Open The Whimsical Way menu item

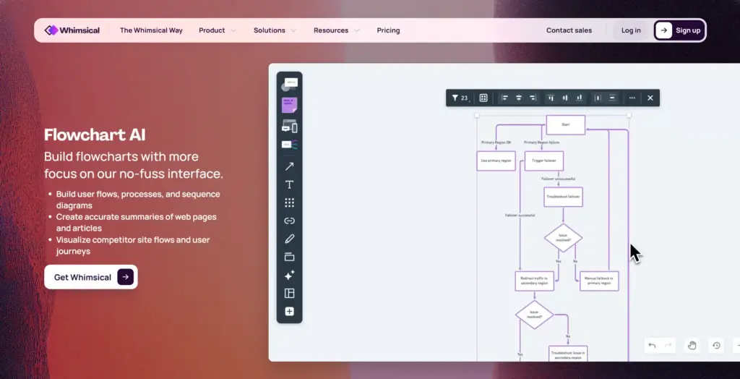pyautogui.click(x=151, y=30)
